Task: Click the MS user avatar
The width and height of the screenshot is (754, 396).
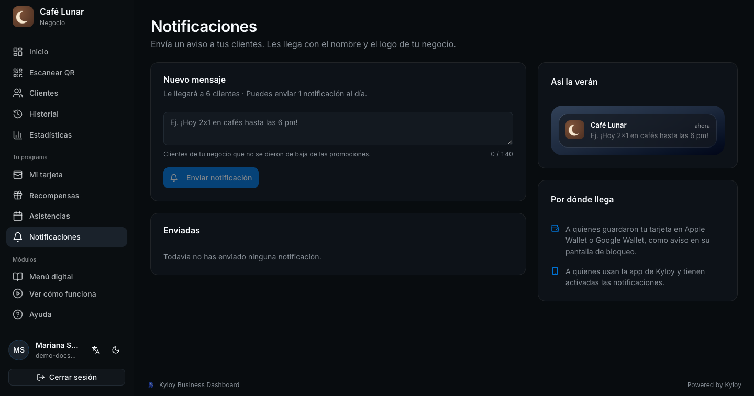Action: point(19,350)
